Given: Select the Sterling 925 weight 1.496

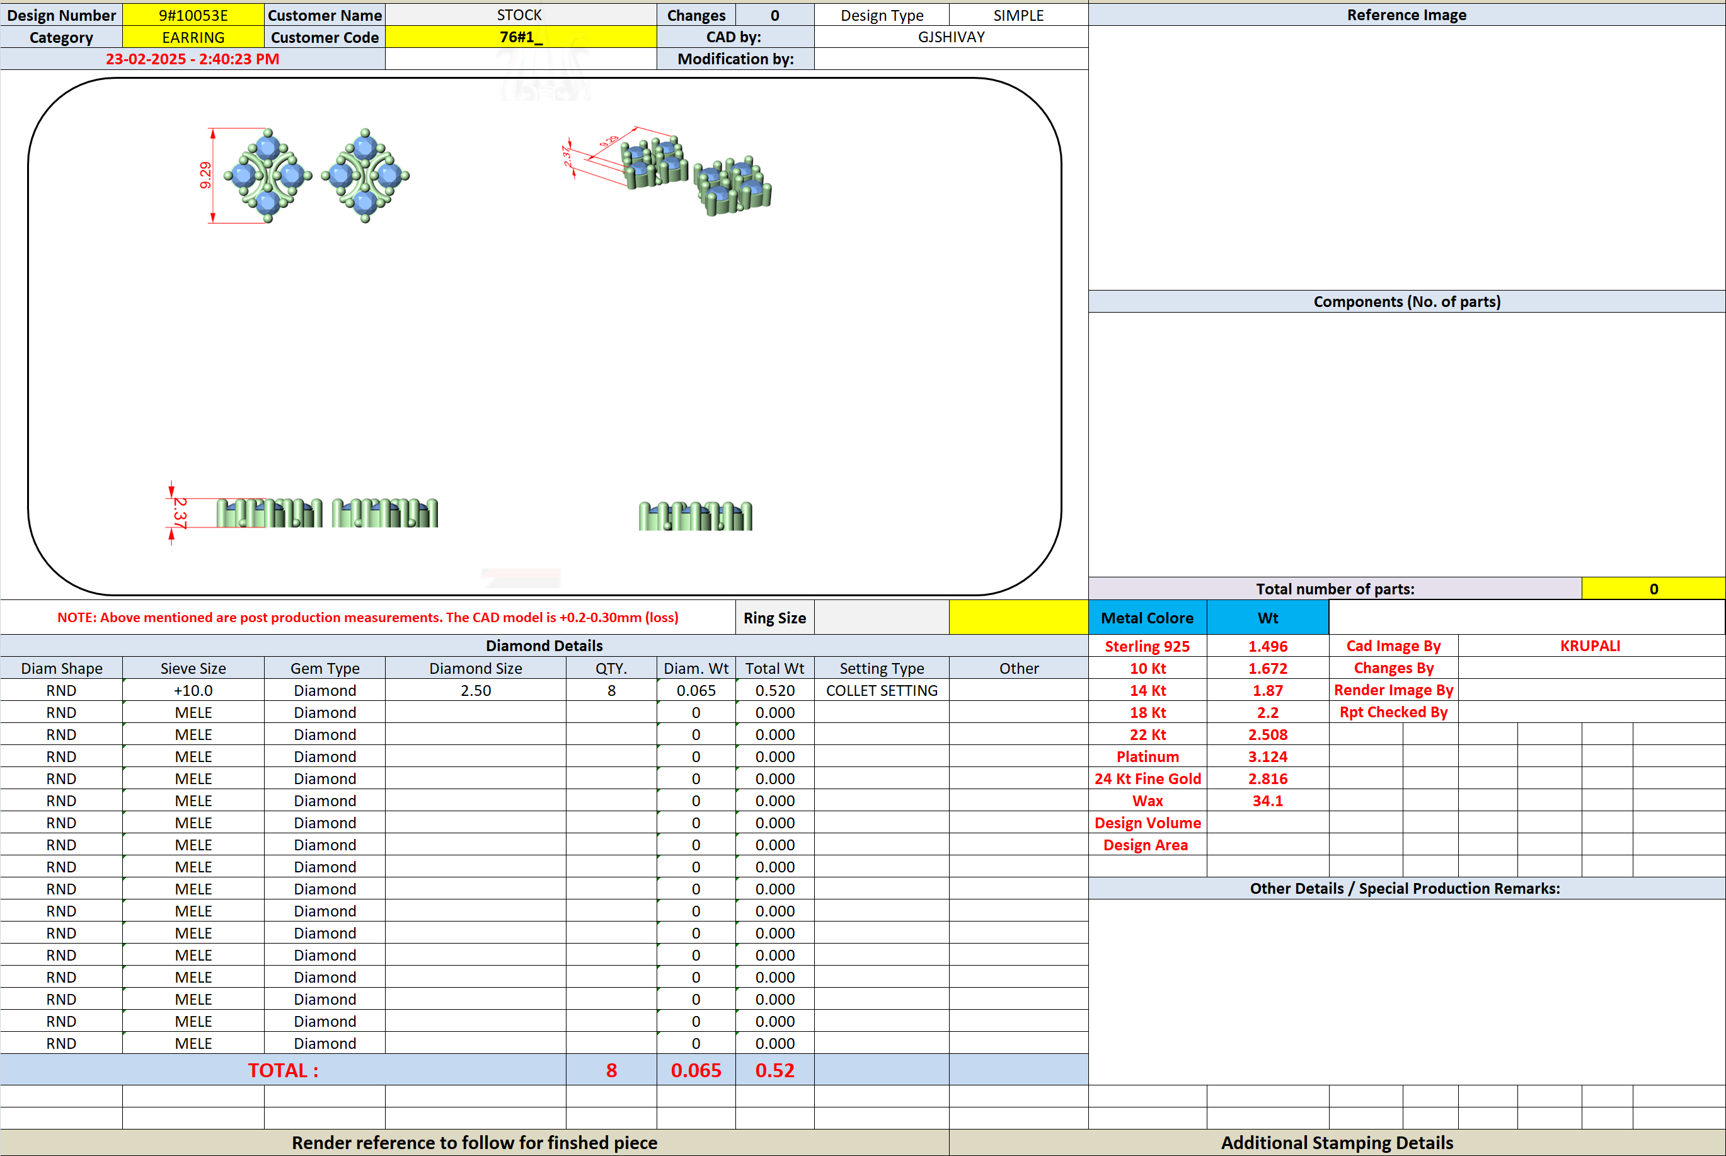Looking at the screenshot, I should pyautogui.click(x=1268, y=646).
